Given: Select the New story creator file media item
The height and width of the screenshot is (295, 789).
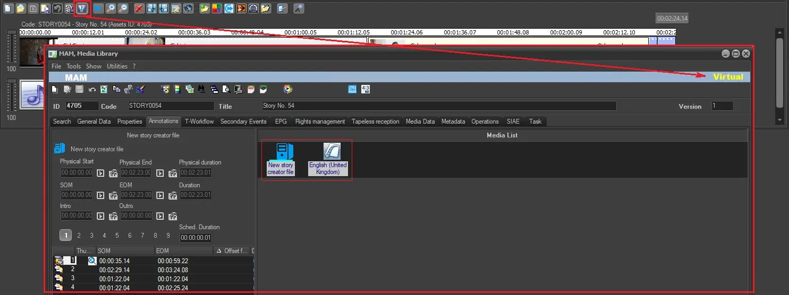Looking at the screenshot, I should click(280, 159).
